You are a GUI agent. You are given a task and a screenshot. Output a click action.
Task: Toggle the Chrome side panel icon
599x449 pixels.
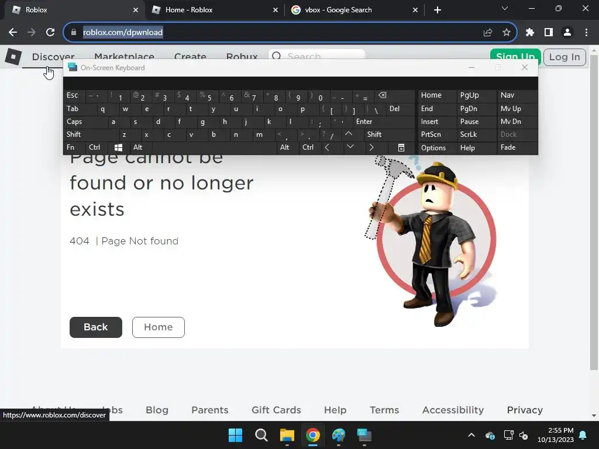(x=549, y=33)
